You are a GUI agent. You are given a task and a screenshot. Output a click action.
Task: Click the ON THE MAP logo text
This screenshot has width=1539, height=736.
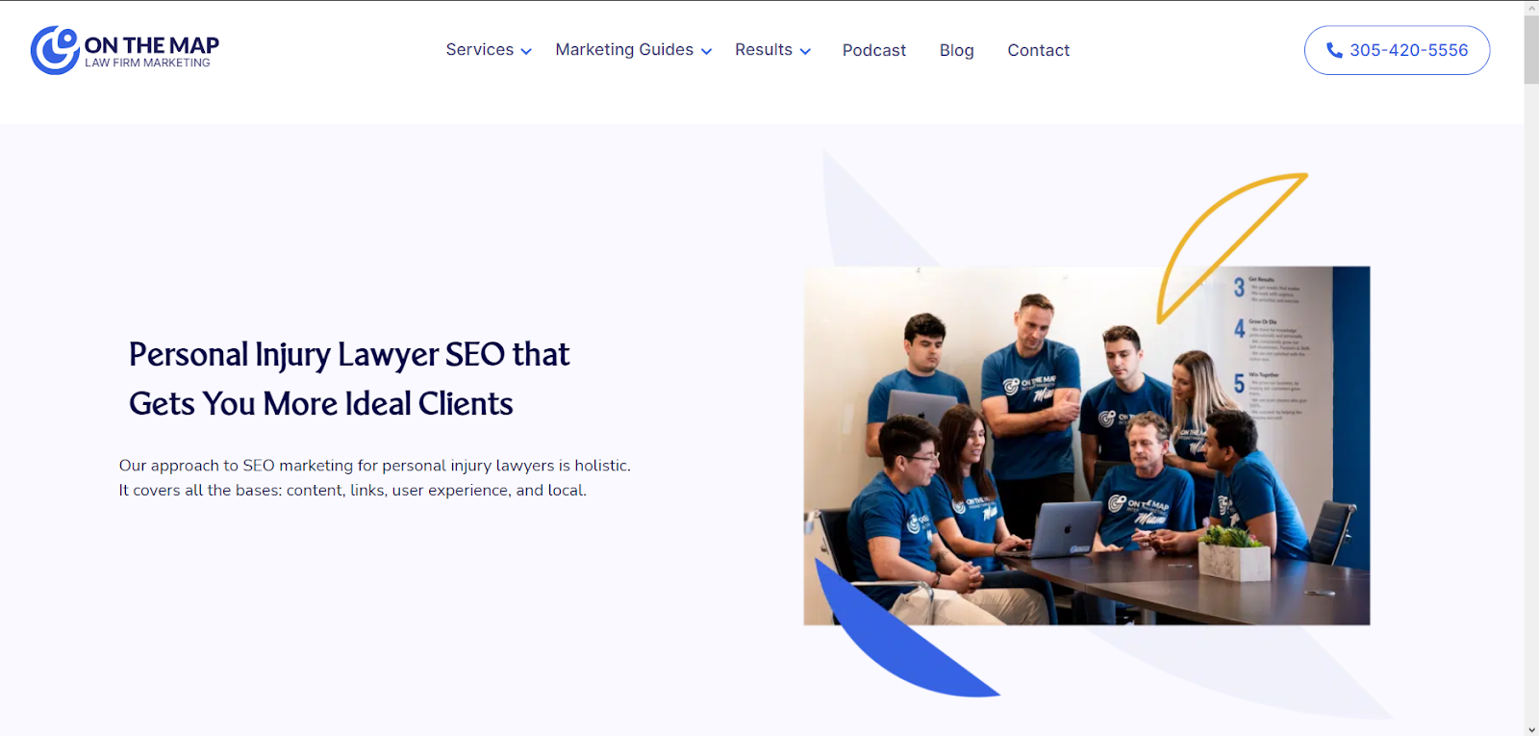151,45
